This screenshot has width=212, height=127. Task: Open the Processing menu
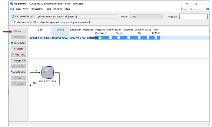pyautogui.click(x=37, y=9)
